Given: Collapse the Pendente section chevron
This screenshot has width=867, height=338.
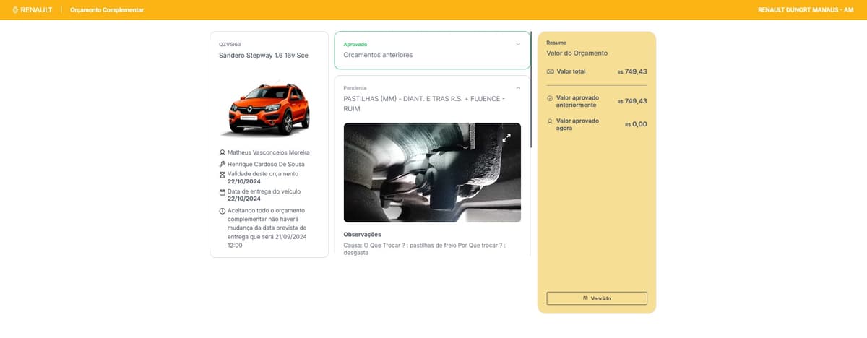Looking at the screenshot, I should tap(518, 88).
